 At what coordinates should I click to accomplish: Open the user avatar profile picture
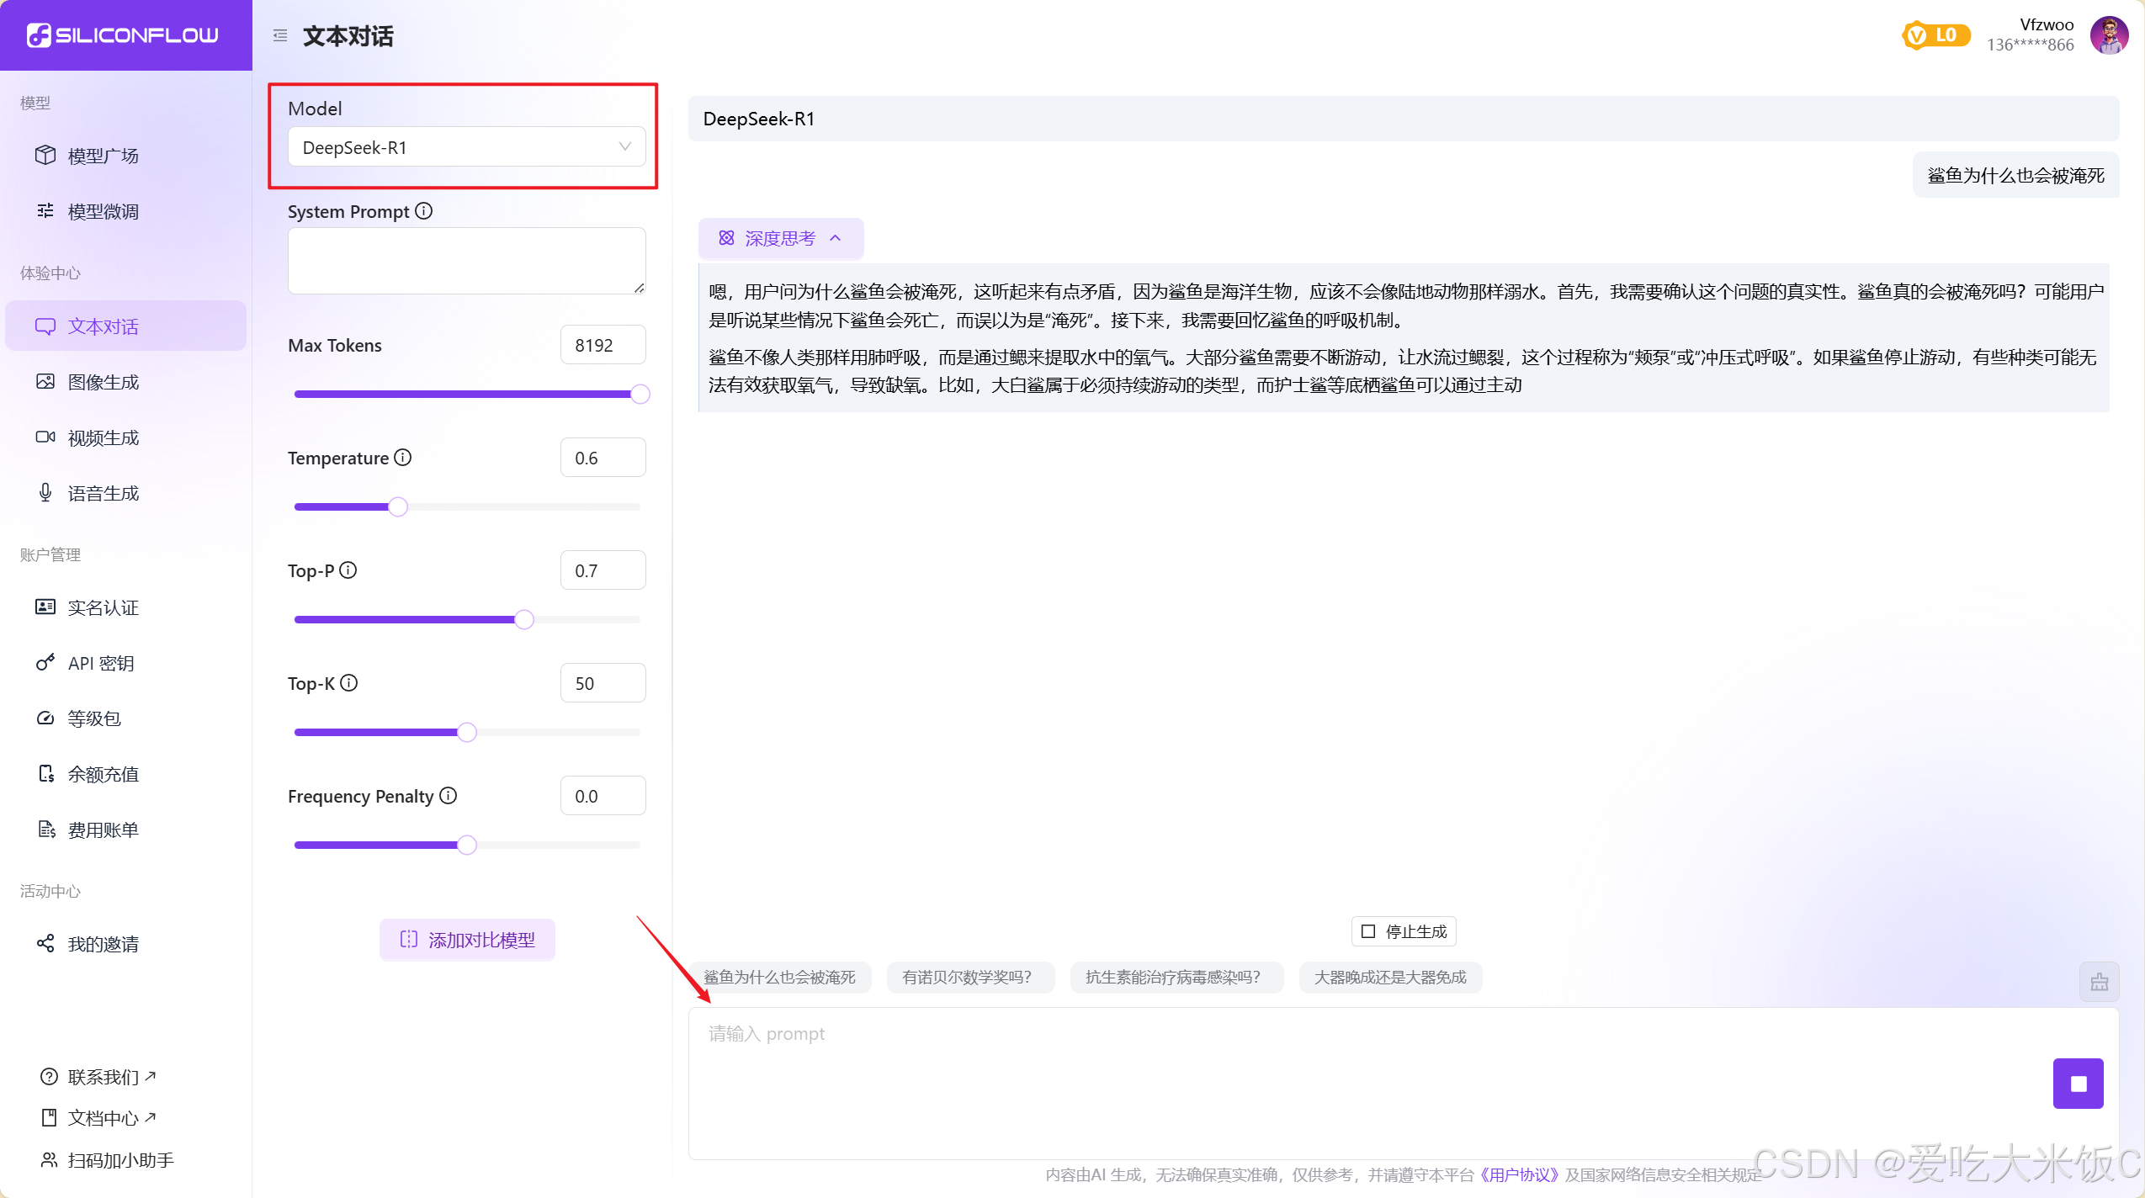pyautogui.click(x=2109, y=35)
